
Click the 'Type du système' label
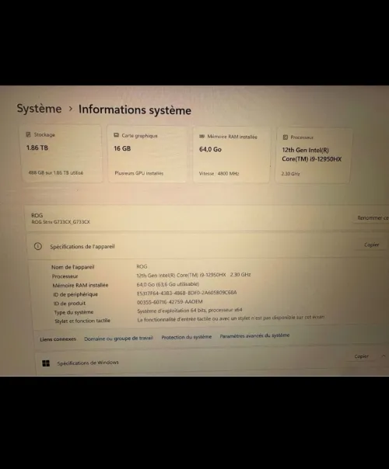point(74,312)
